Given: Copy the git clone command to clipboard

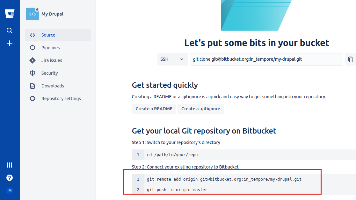Looking at the screenshot, I should point(351,59).
